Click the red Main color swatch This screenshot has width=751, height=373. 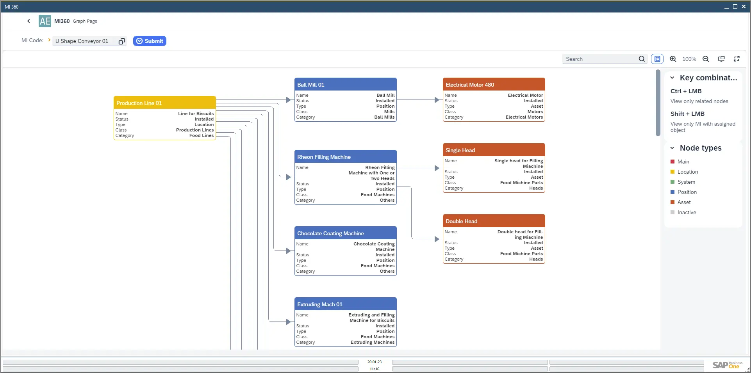[673, 162]
